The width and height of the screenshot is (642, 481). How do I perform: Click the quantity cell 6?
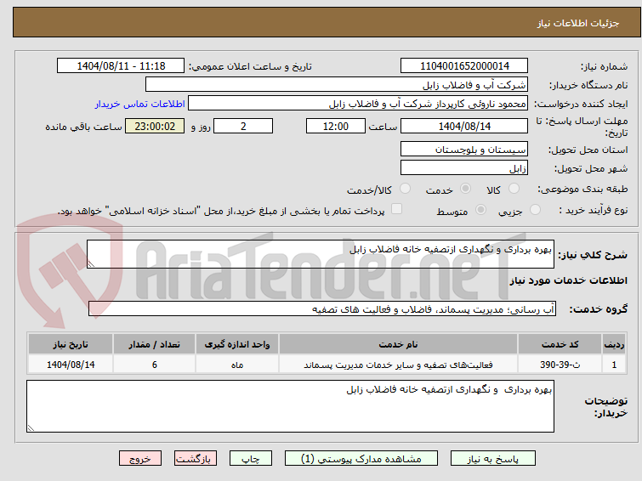click(155, 365)
